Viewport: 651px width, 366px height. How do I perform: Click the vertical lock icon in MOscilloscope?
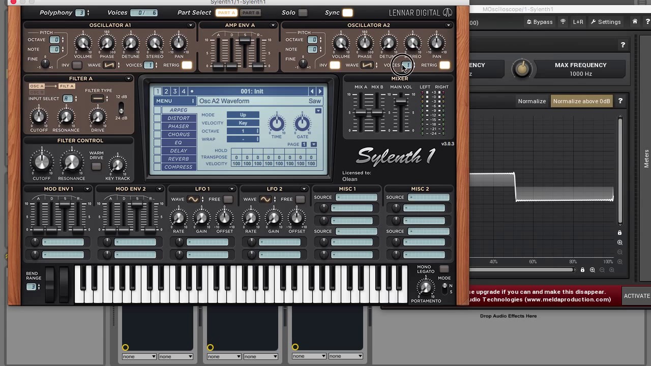[x=620, y=233]
